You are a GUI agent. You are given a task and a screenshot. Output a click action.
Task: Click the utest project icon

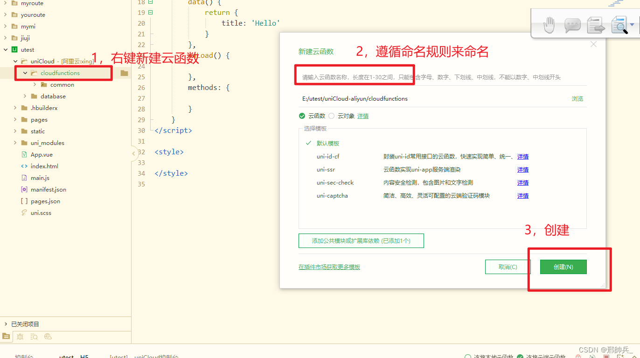click(x=14, y=49)
